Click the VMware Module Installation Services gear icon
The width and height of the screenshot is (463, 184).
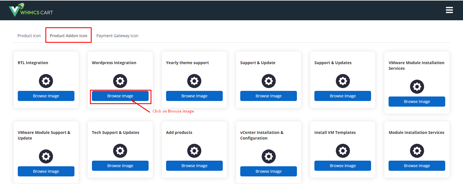click(417, 87)
